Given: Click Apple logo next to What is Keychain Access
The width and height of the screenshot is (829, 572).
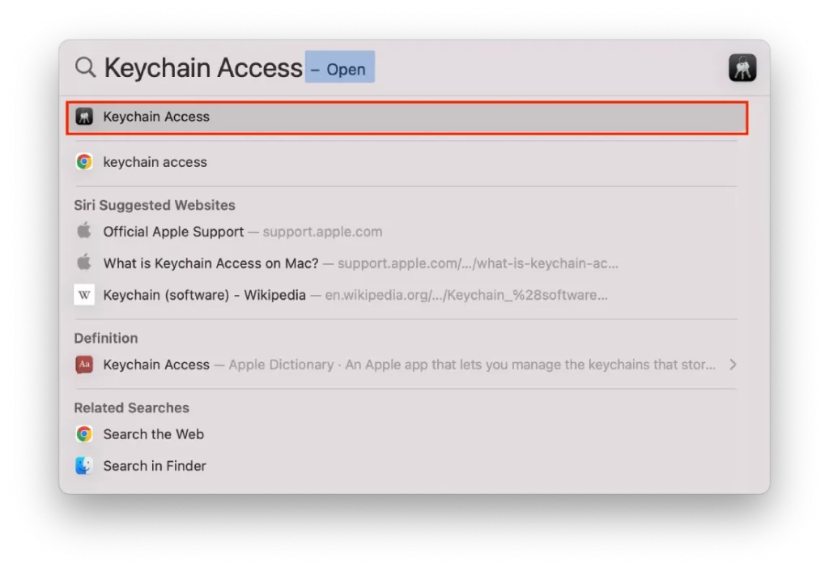Looking at the screenshot, I should click(x=84, y=263).
